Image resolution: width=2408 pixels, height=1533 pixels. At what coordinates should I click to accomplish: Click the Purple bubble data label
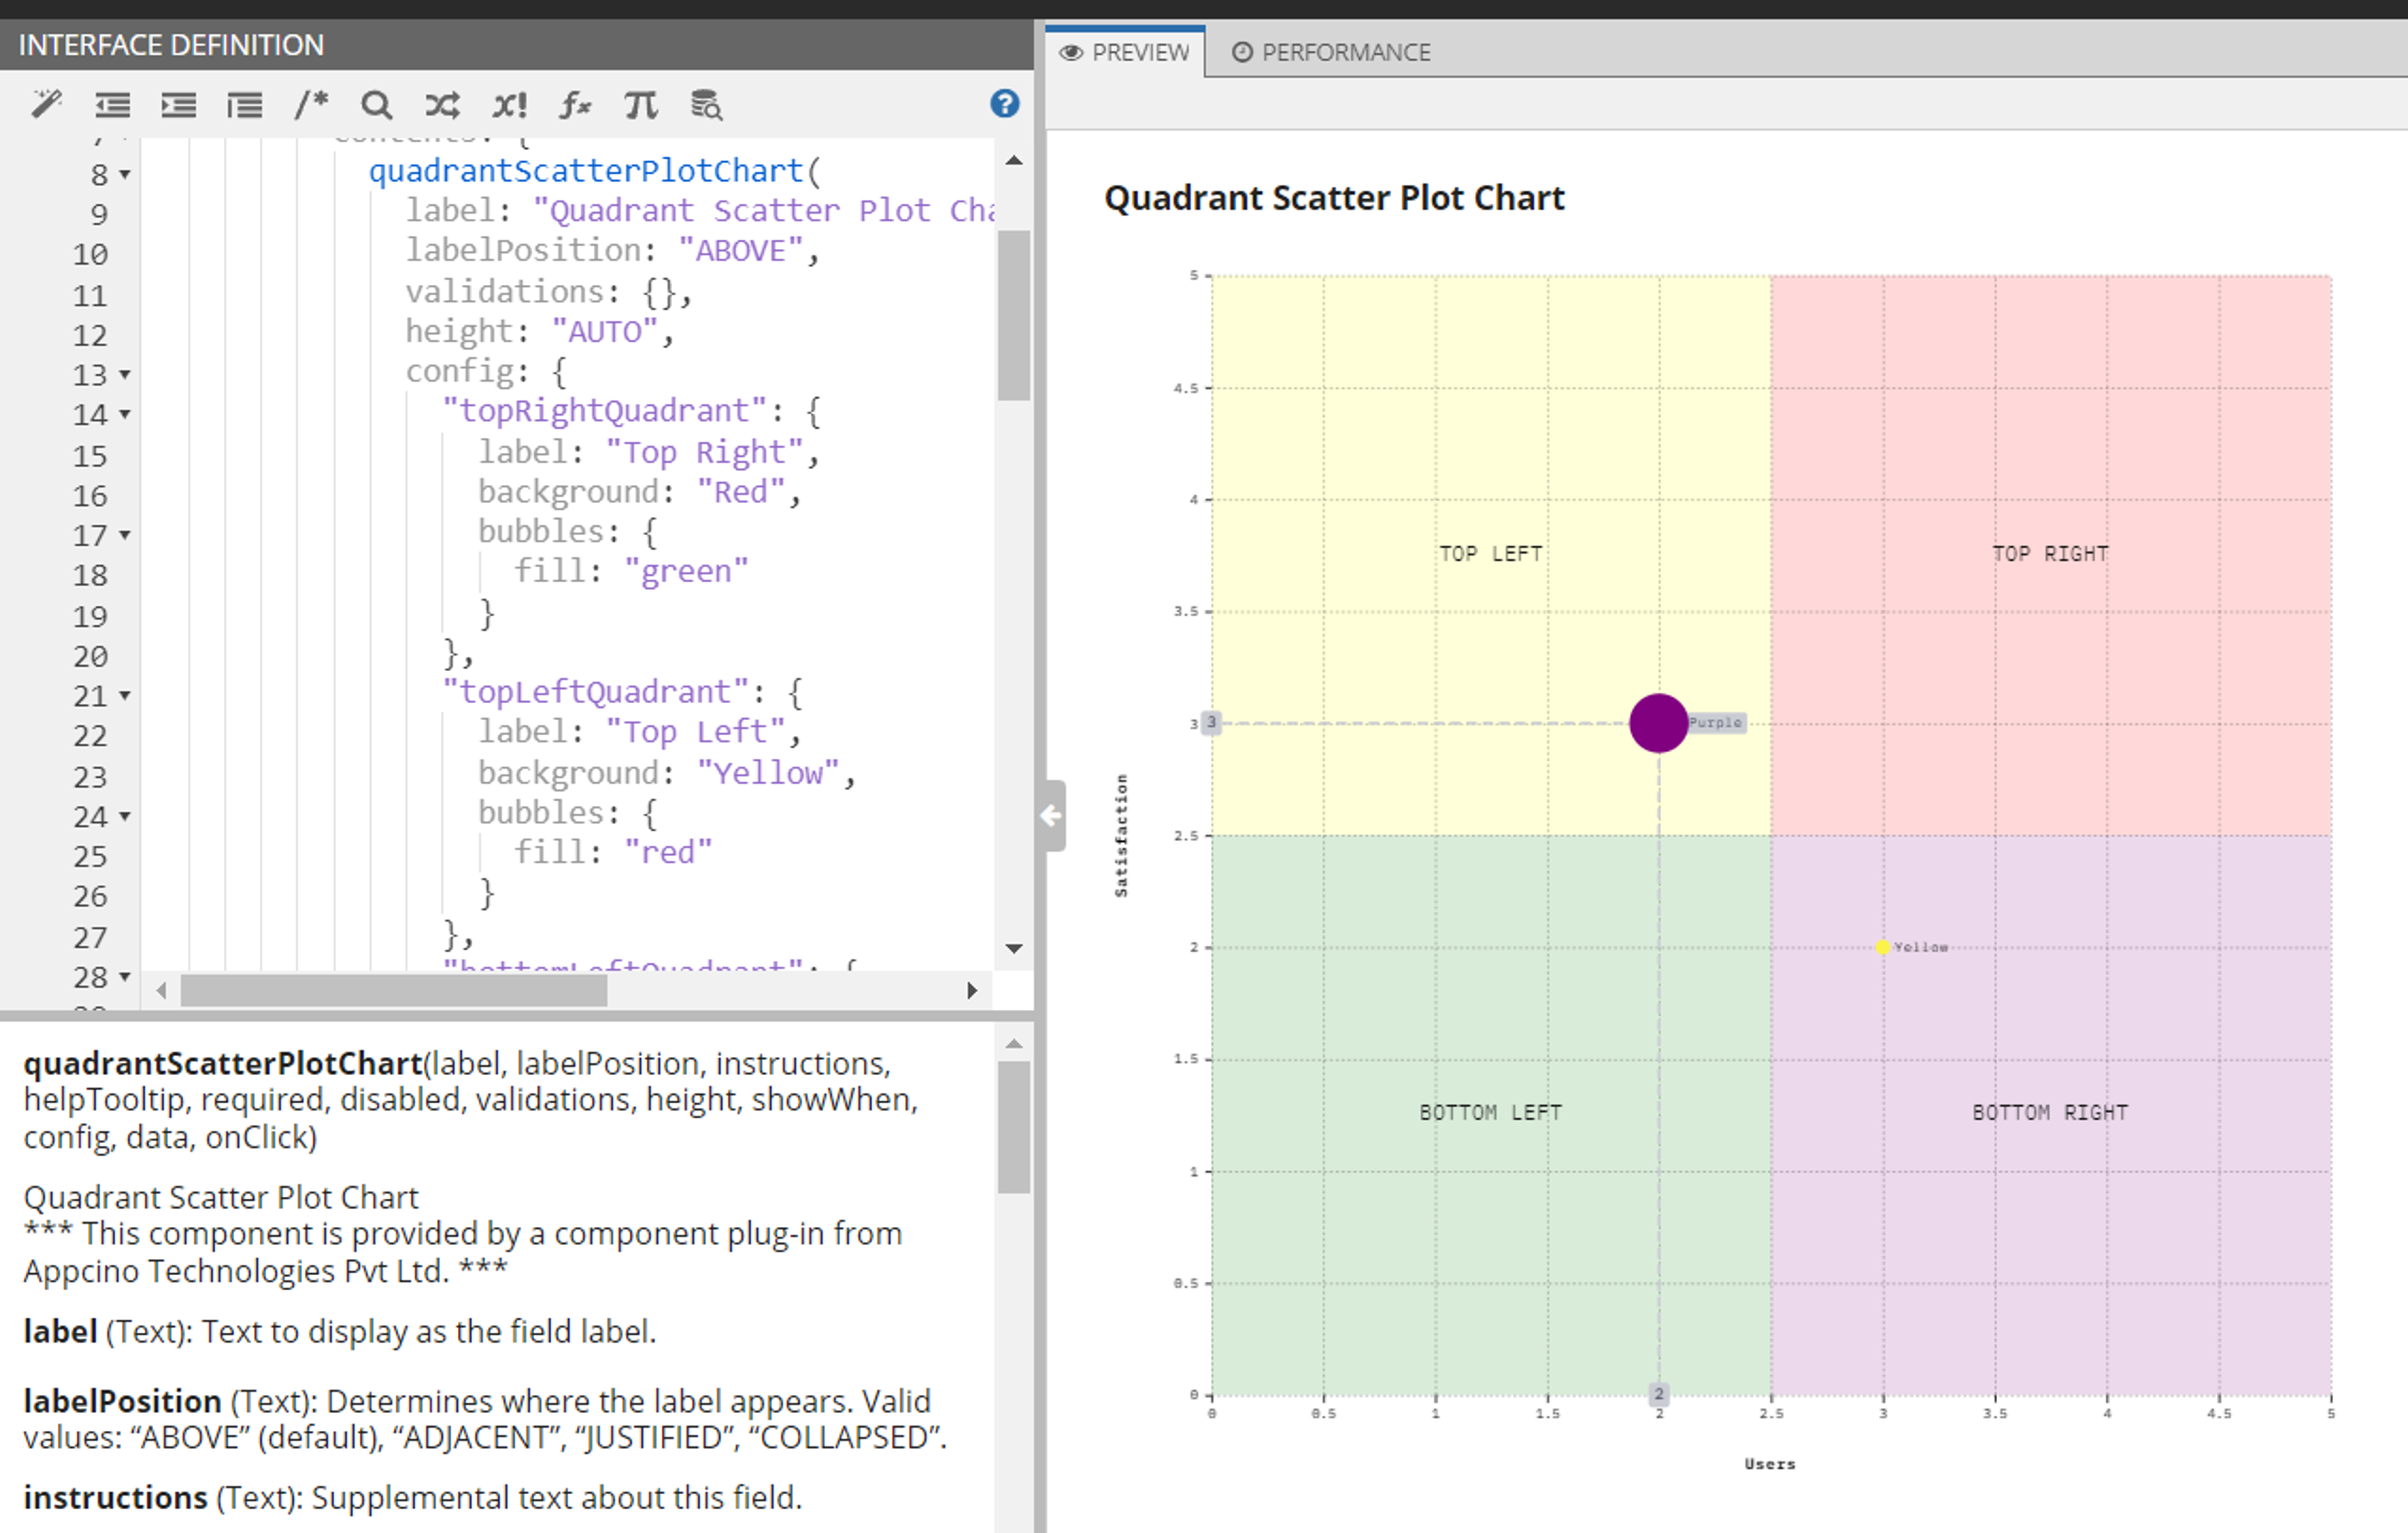coord(1716,722)
